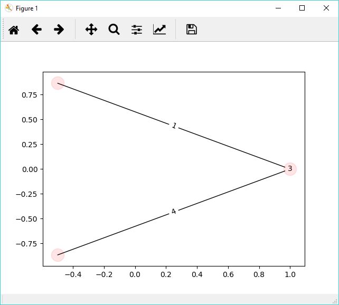Click the y-axis tick label 0.00
Viewport: 339px width, 305px height.
click(30, 169)
